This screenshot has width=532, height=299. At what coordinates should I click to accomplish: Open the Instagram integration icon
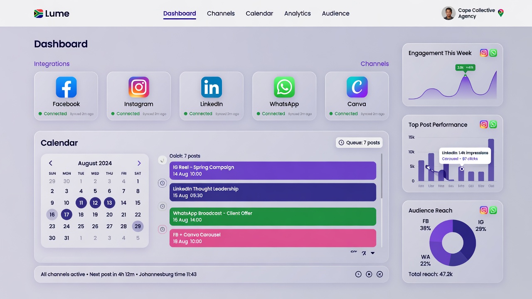(x=139, y=87)
